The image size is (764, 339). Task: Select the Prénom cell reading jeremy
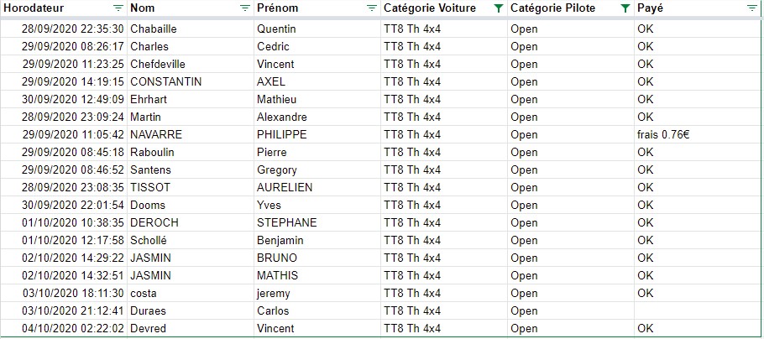(x=317, y=293)
